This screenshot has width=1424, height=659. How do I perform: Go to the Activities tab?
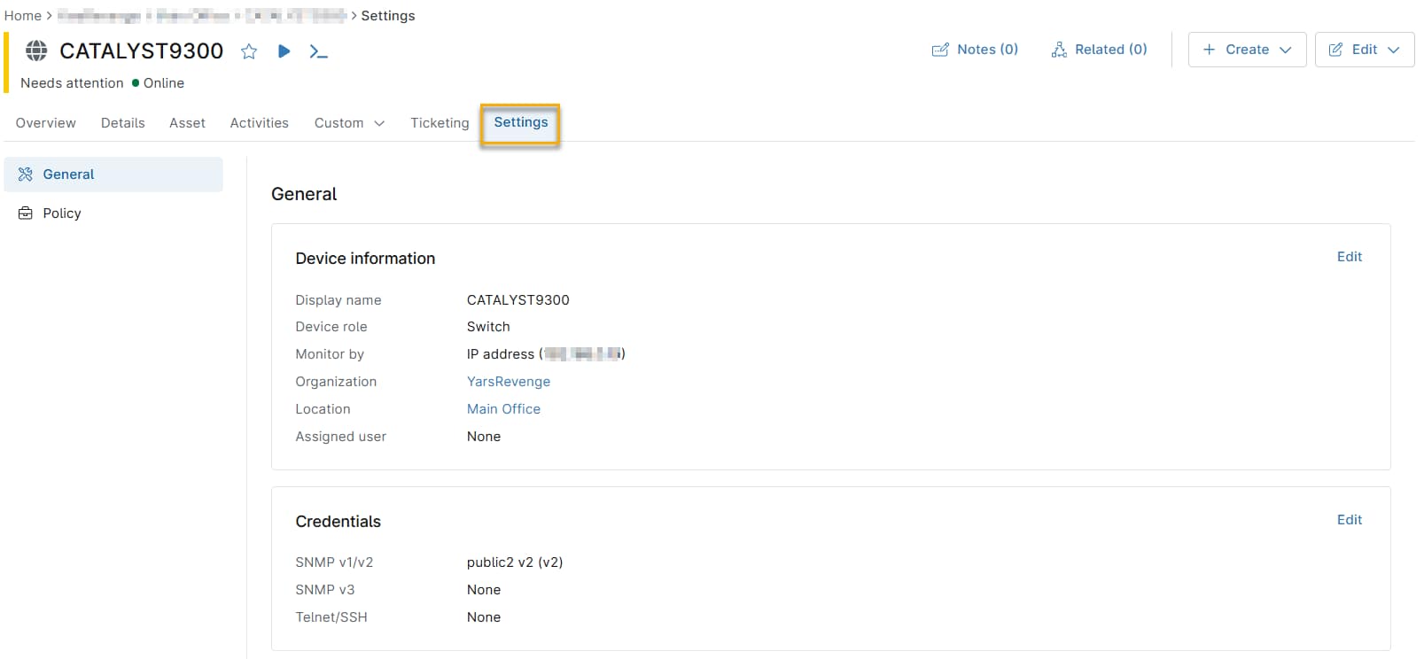click(259, 123)
